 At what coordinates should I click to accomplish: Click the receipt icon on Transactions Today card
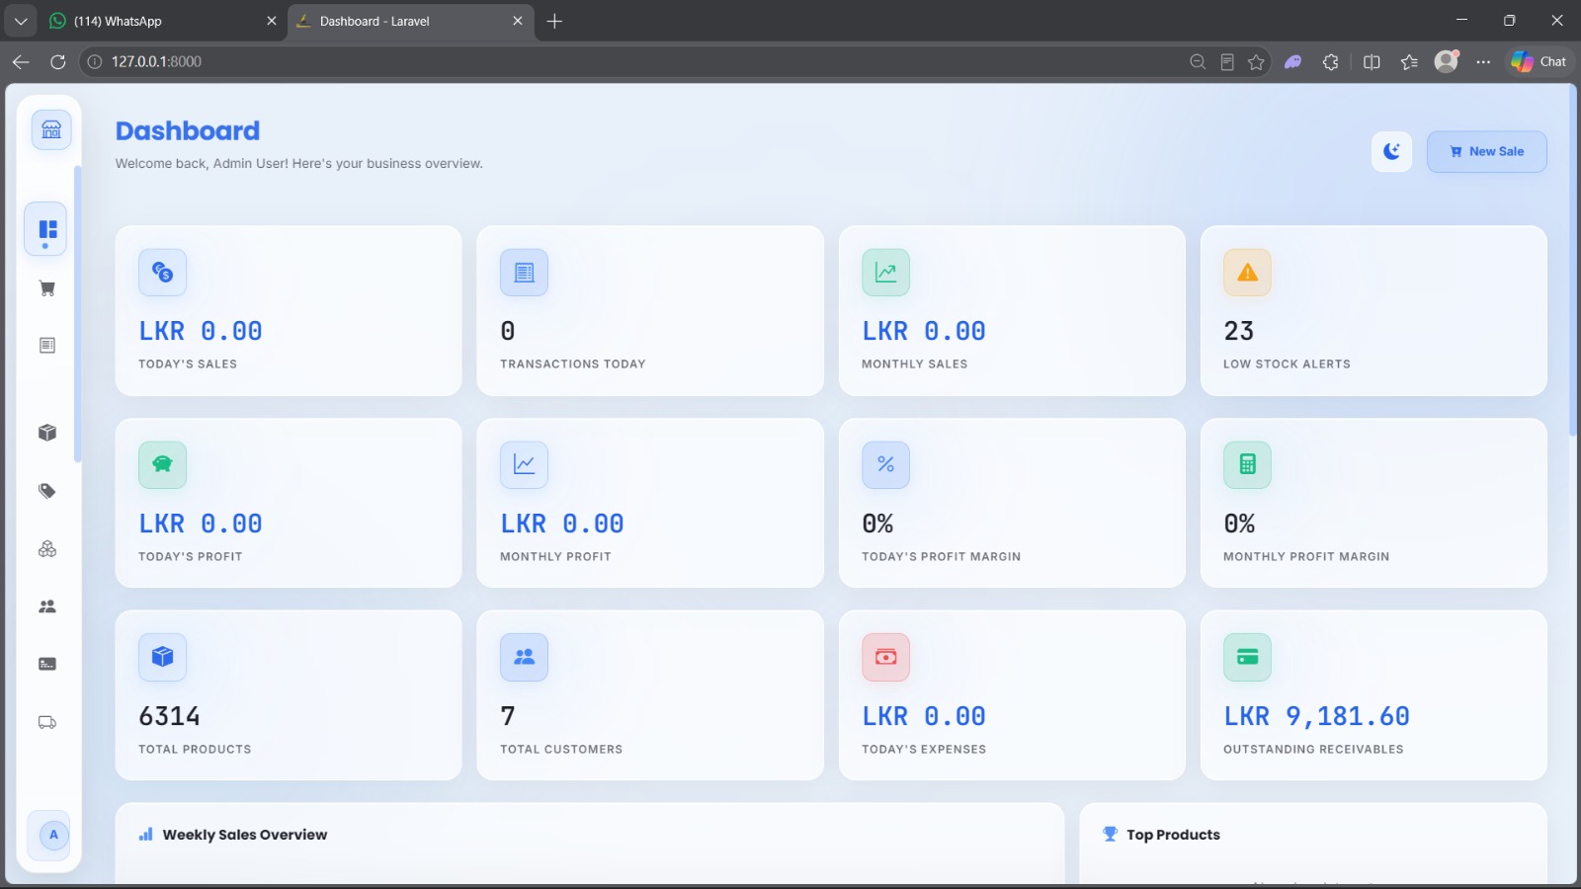(524, 273)
